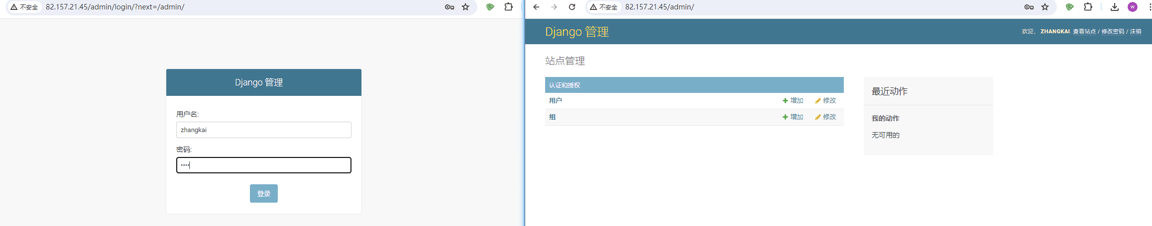The image size is (1152, 226).
Task: Open the green shield extension in right window
Action: coord(1069,7)
